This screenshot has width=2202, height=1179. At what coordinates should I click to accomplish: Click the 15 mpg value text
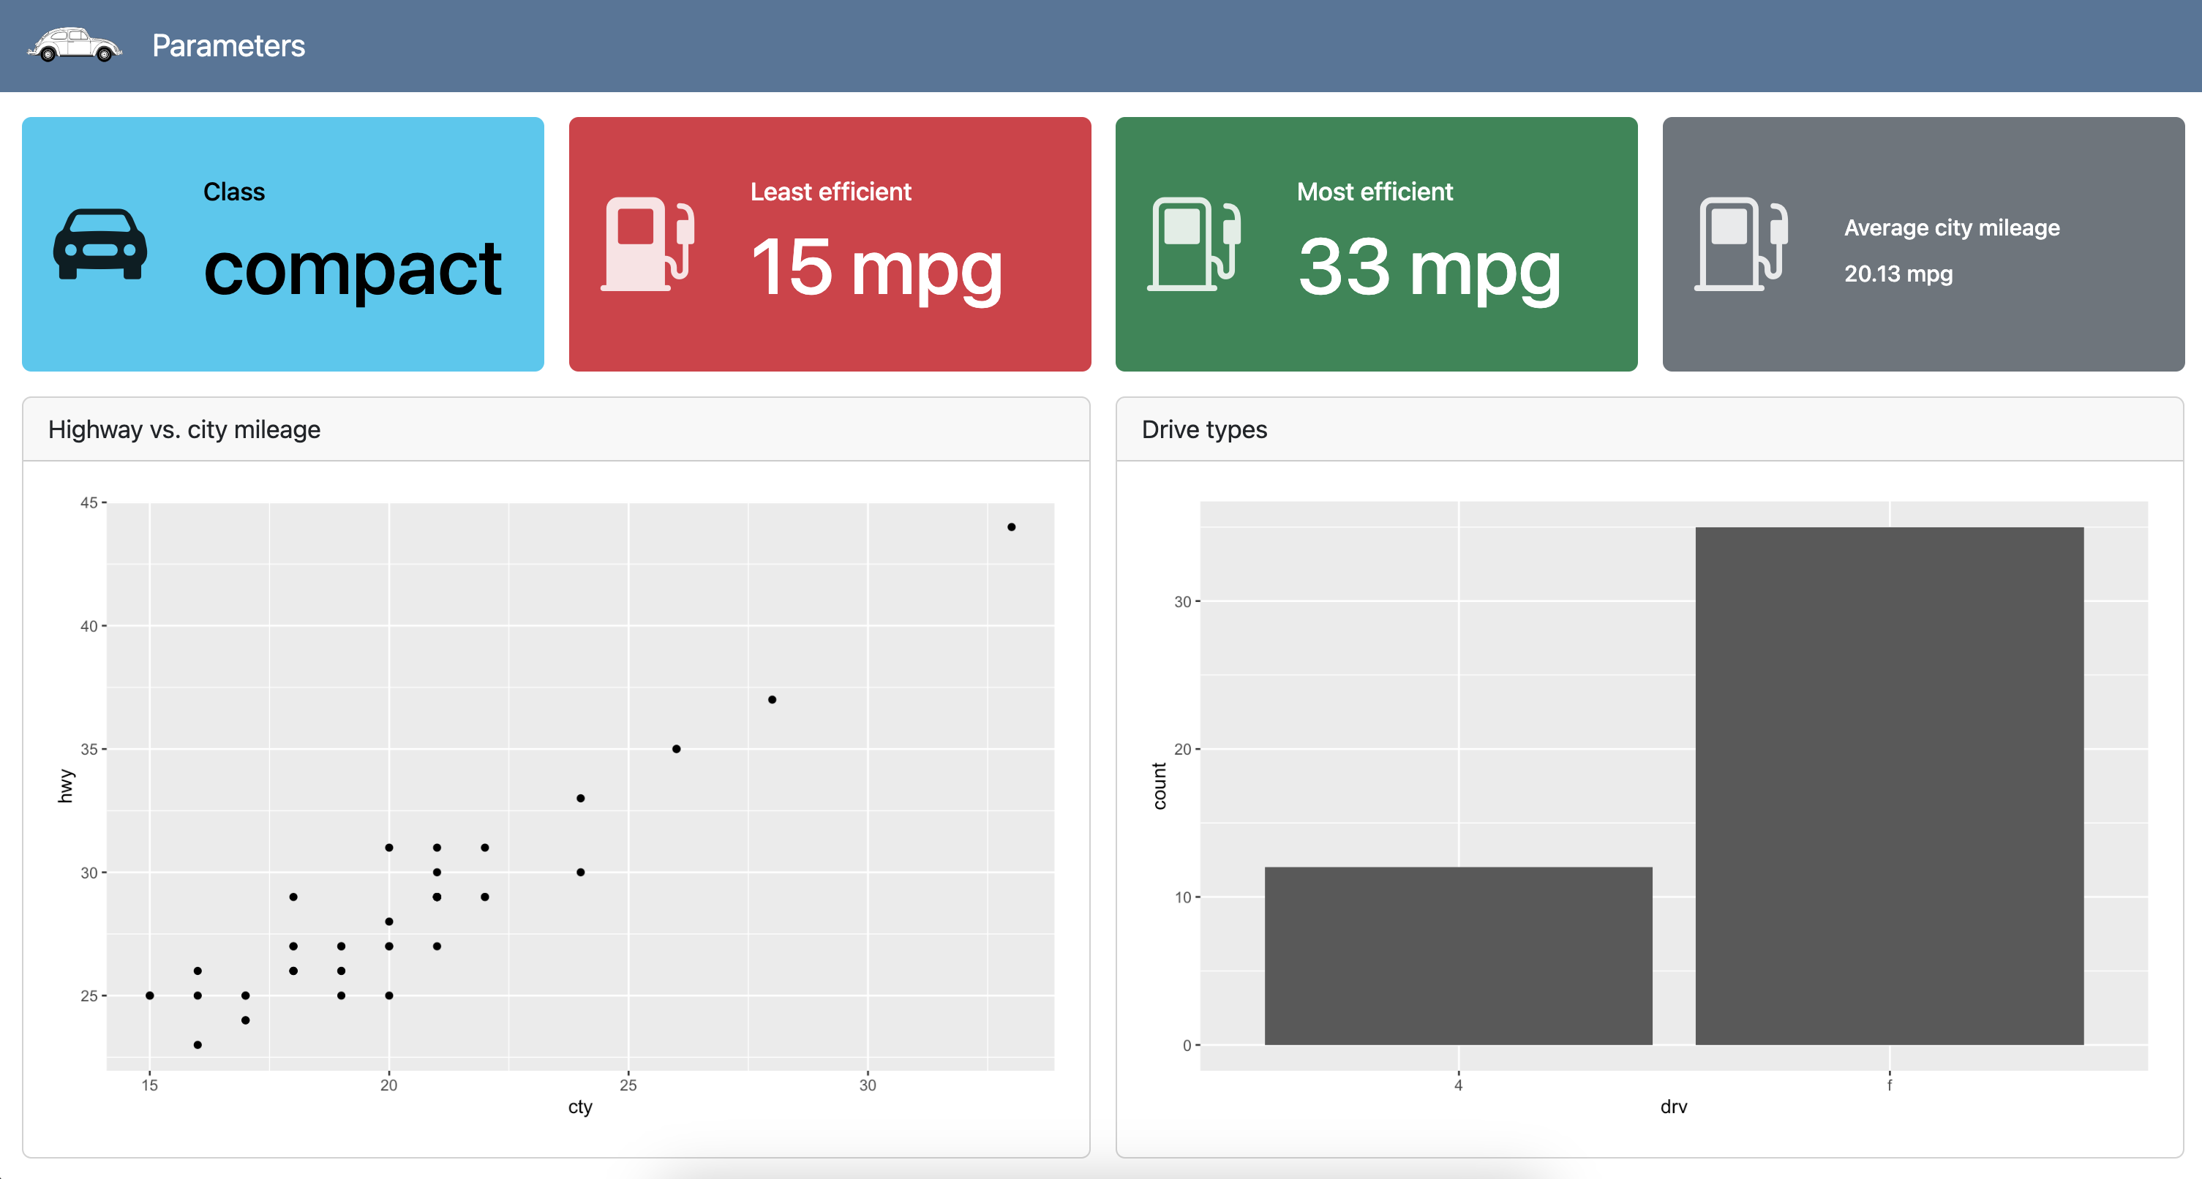click(x=876, y=268)
